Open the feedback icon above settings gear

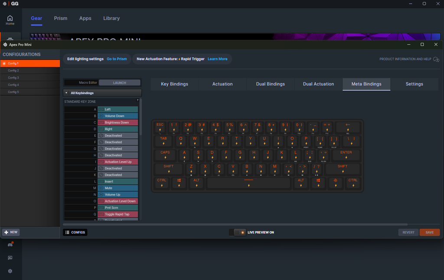pyautogui.click(x=10, y=257)
